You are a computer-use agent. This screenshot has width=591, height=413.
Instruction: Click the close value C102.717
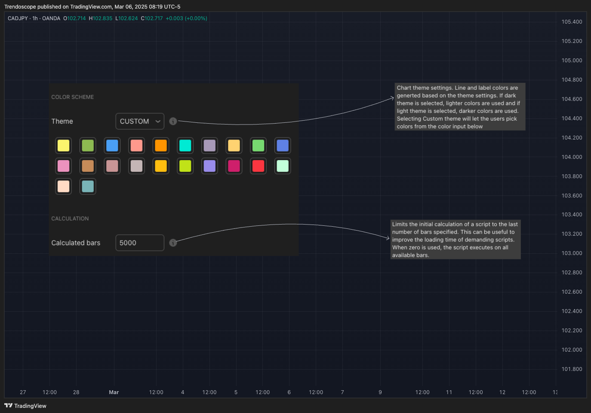tap(152, 18)
